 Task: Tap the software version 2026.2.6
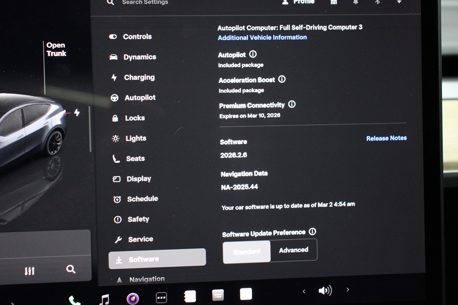point(234,156)
